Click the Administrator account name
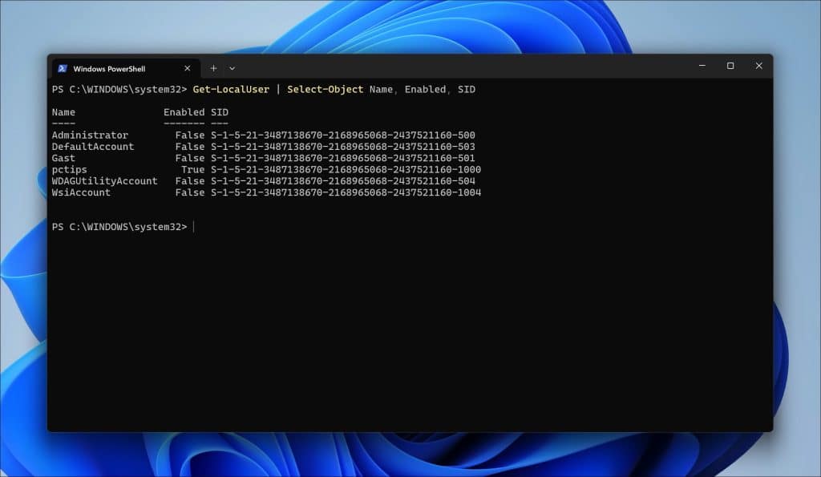821x477 pixels. [x=90, y=135]
